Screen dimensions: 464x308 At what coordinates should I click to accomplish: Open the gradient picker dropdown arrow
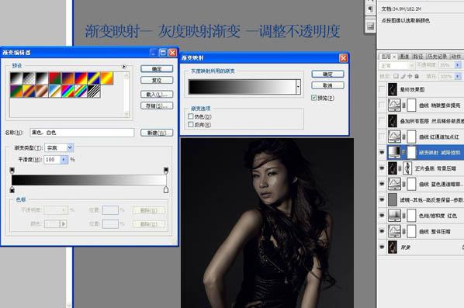[298, 87]
